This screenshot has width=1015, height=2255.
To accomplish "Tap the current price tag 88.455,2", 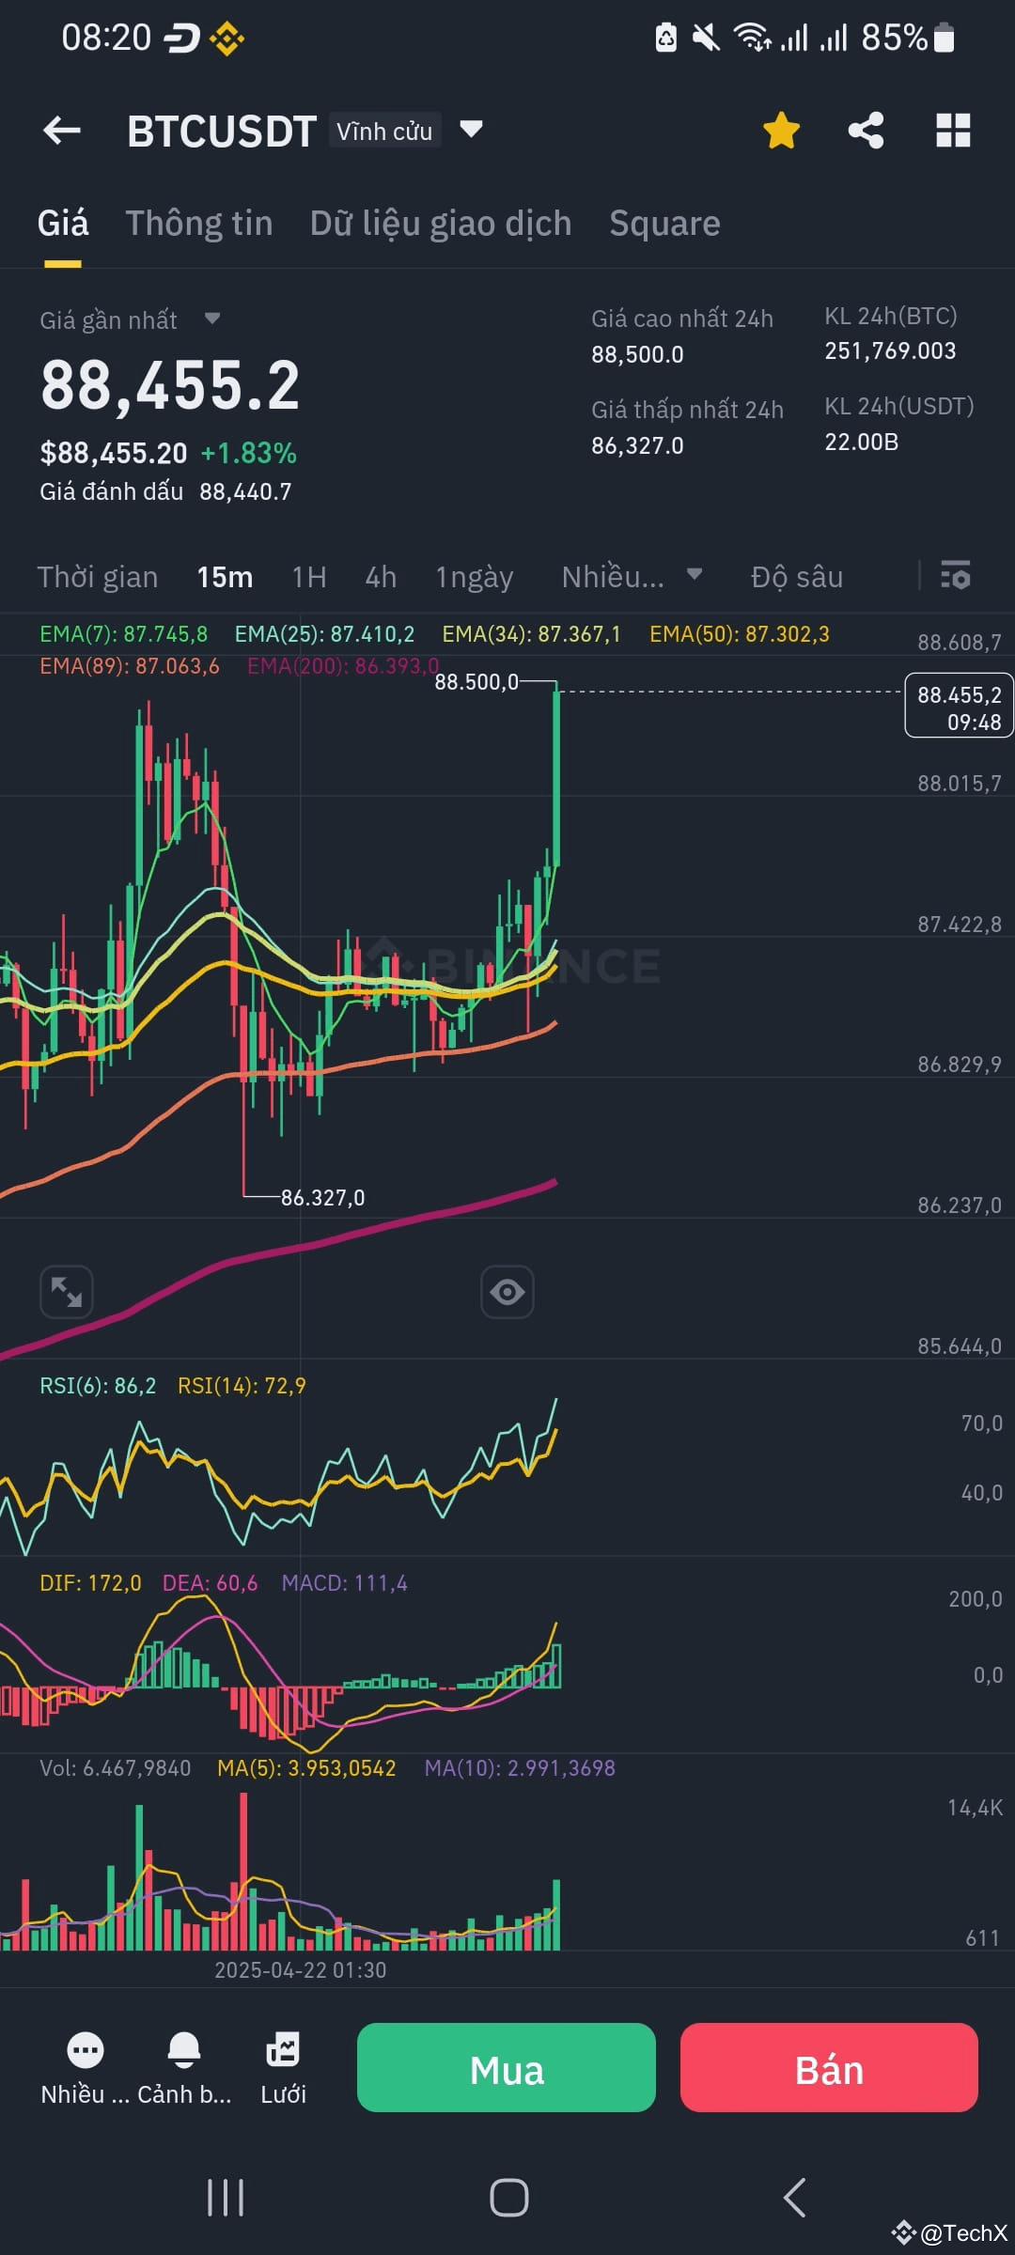I will coord(959,706).
